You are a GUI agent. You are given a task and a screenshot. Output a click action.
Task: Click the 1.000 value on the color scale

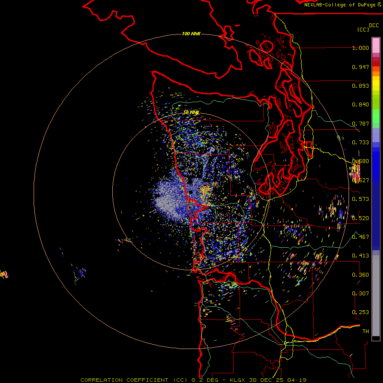click(360, 48)
